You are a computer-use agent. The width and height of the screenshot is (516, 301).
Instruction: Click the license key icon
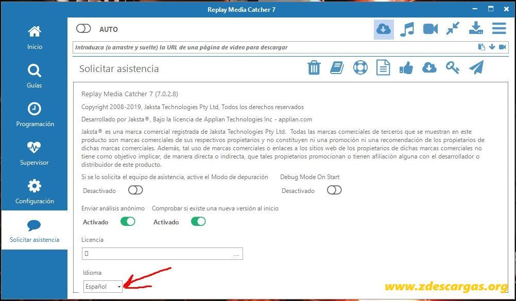(x=453, y=68)
